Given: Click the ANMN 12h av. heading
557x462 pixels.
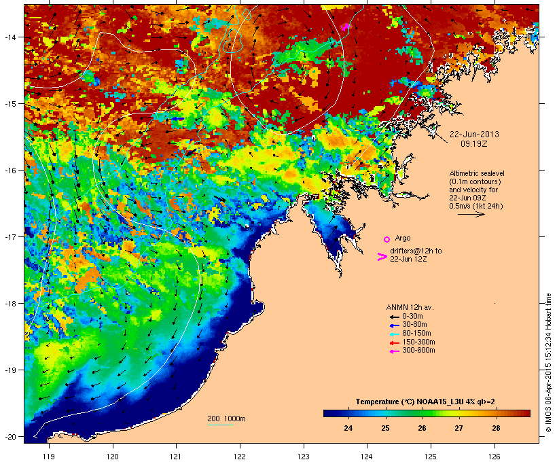Looking at the screenshot, I should pyautogui.click(x=410, y=307).
